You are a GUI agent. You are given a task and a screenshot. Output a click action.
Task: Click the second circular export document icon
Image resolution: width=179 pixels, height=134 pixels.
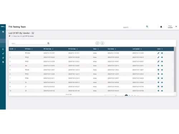click(x=102, y=43)
